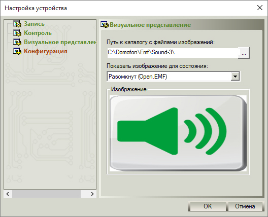Close the Настройка устройства dialog

pos(260,8)
